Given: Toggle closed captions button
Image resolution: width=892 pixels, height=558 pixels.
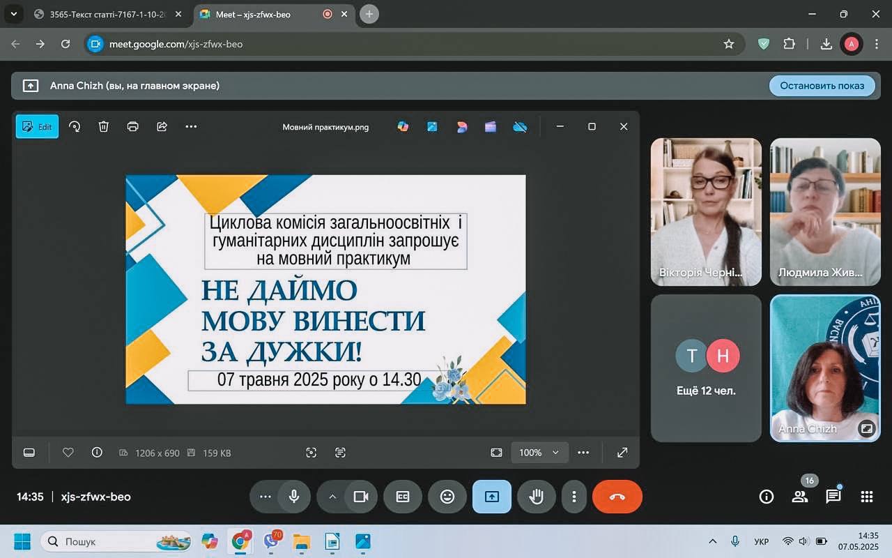Looking at the screenshot, I should [x=403, y=497].
